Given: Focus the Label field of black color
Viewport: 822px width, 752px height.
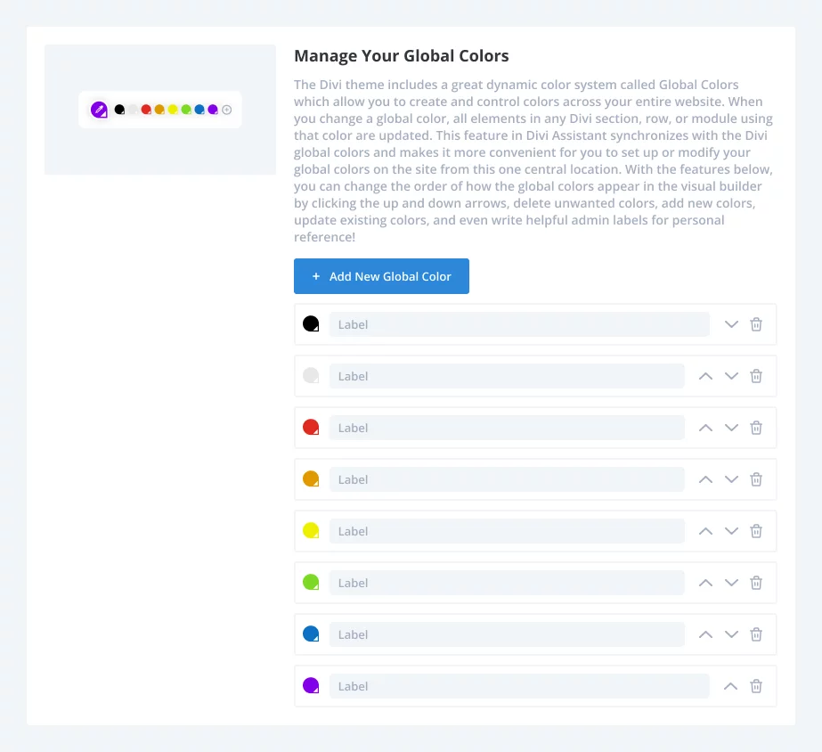Looking at the screenshot, I should 519,324.
